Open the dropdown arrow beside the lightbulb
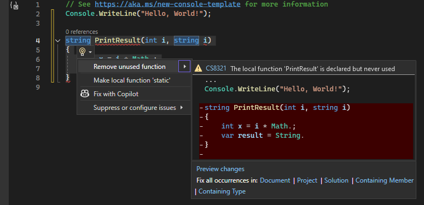This screenshot has width=424, height=205. click(x=90, y=51)
